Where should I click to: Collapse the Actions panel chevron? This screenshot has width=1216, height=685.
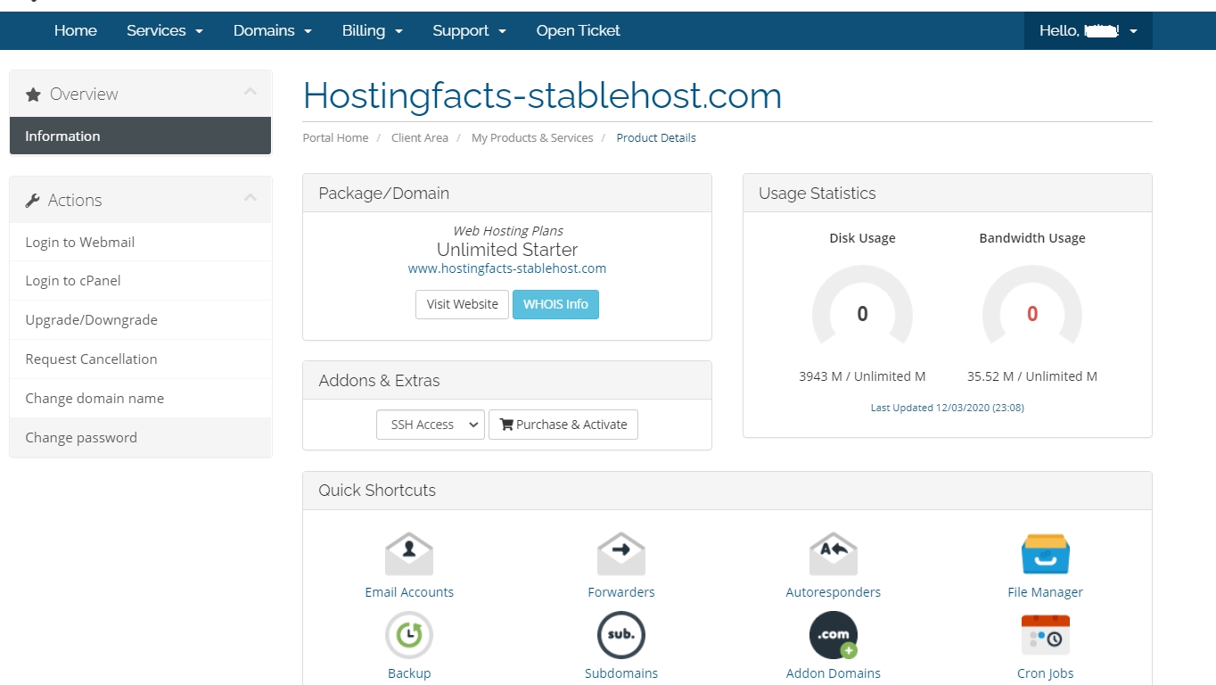(251, 198)
